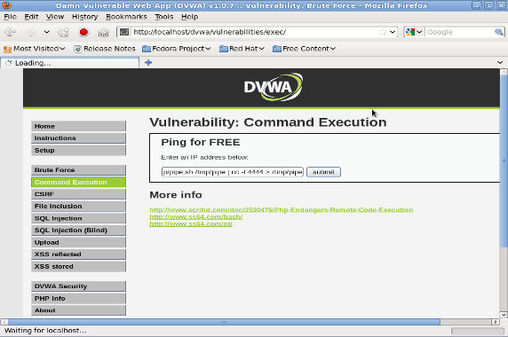Click the Fedora Project folder icon
The image size is (508, 337).
[147, 49]
